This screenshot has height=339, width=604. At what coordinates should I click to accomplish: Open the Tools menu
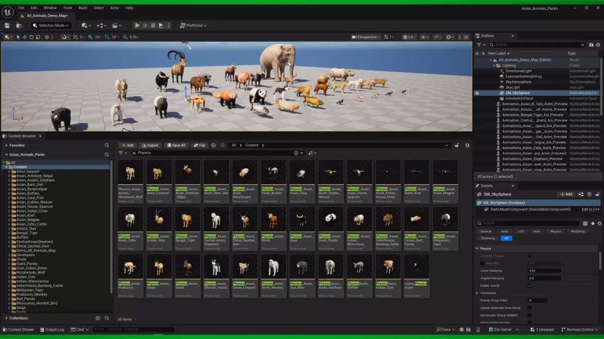point(67,8)
